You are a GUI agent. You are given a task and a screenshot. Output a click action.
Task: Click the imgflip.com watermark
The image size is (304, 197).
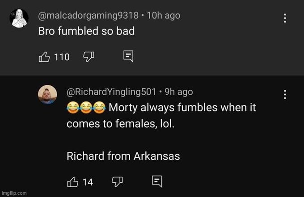14,193
